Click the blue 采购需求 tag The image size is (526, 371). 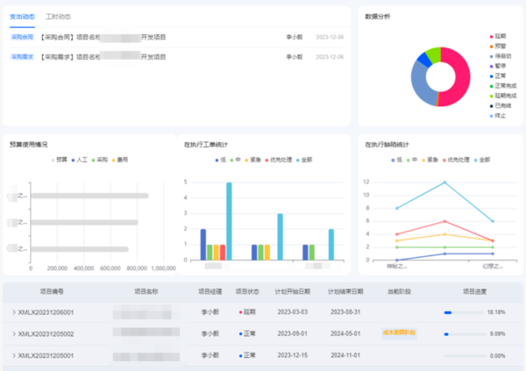(23, 57)
